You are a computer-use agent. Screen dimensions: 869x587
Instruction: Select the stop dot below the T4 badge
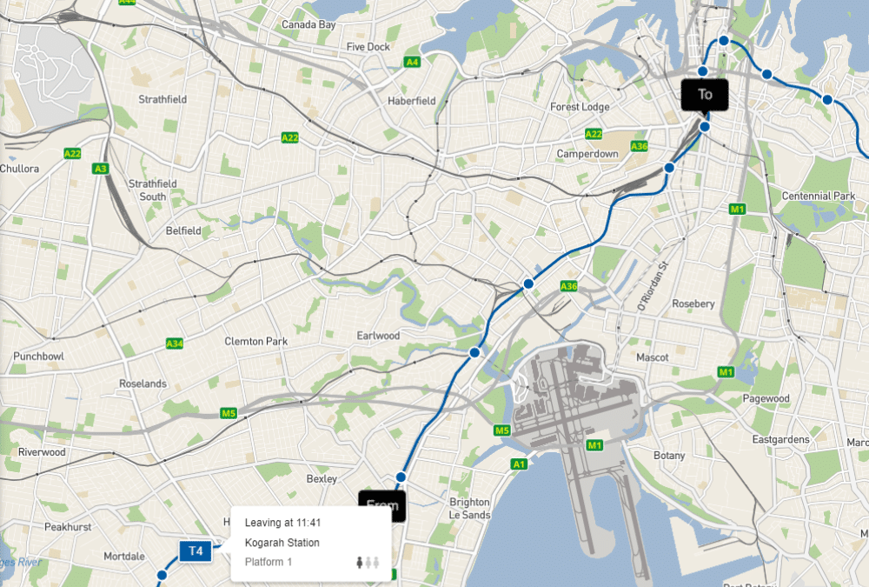[x=162, y=576]
